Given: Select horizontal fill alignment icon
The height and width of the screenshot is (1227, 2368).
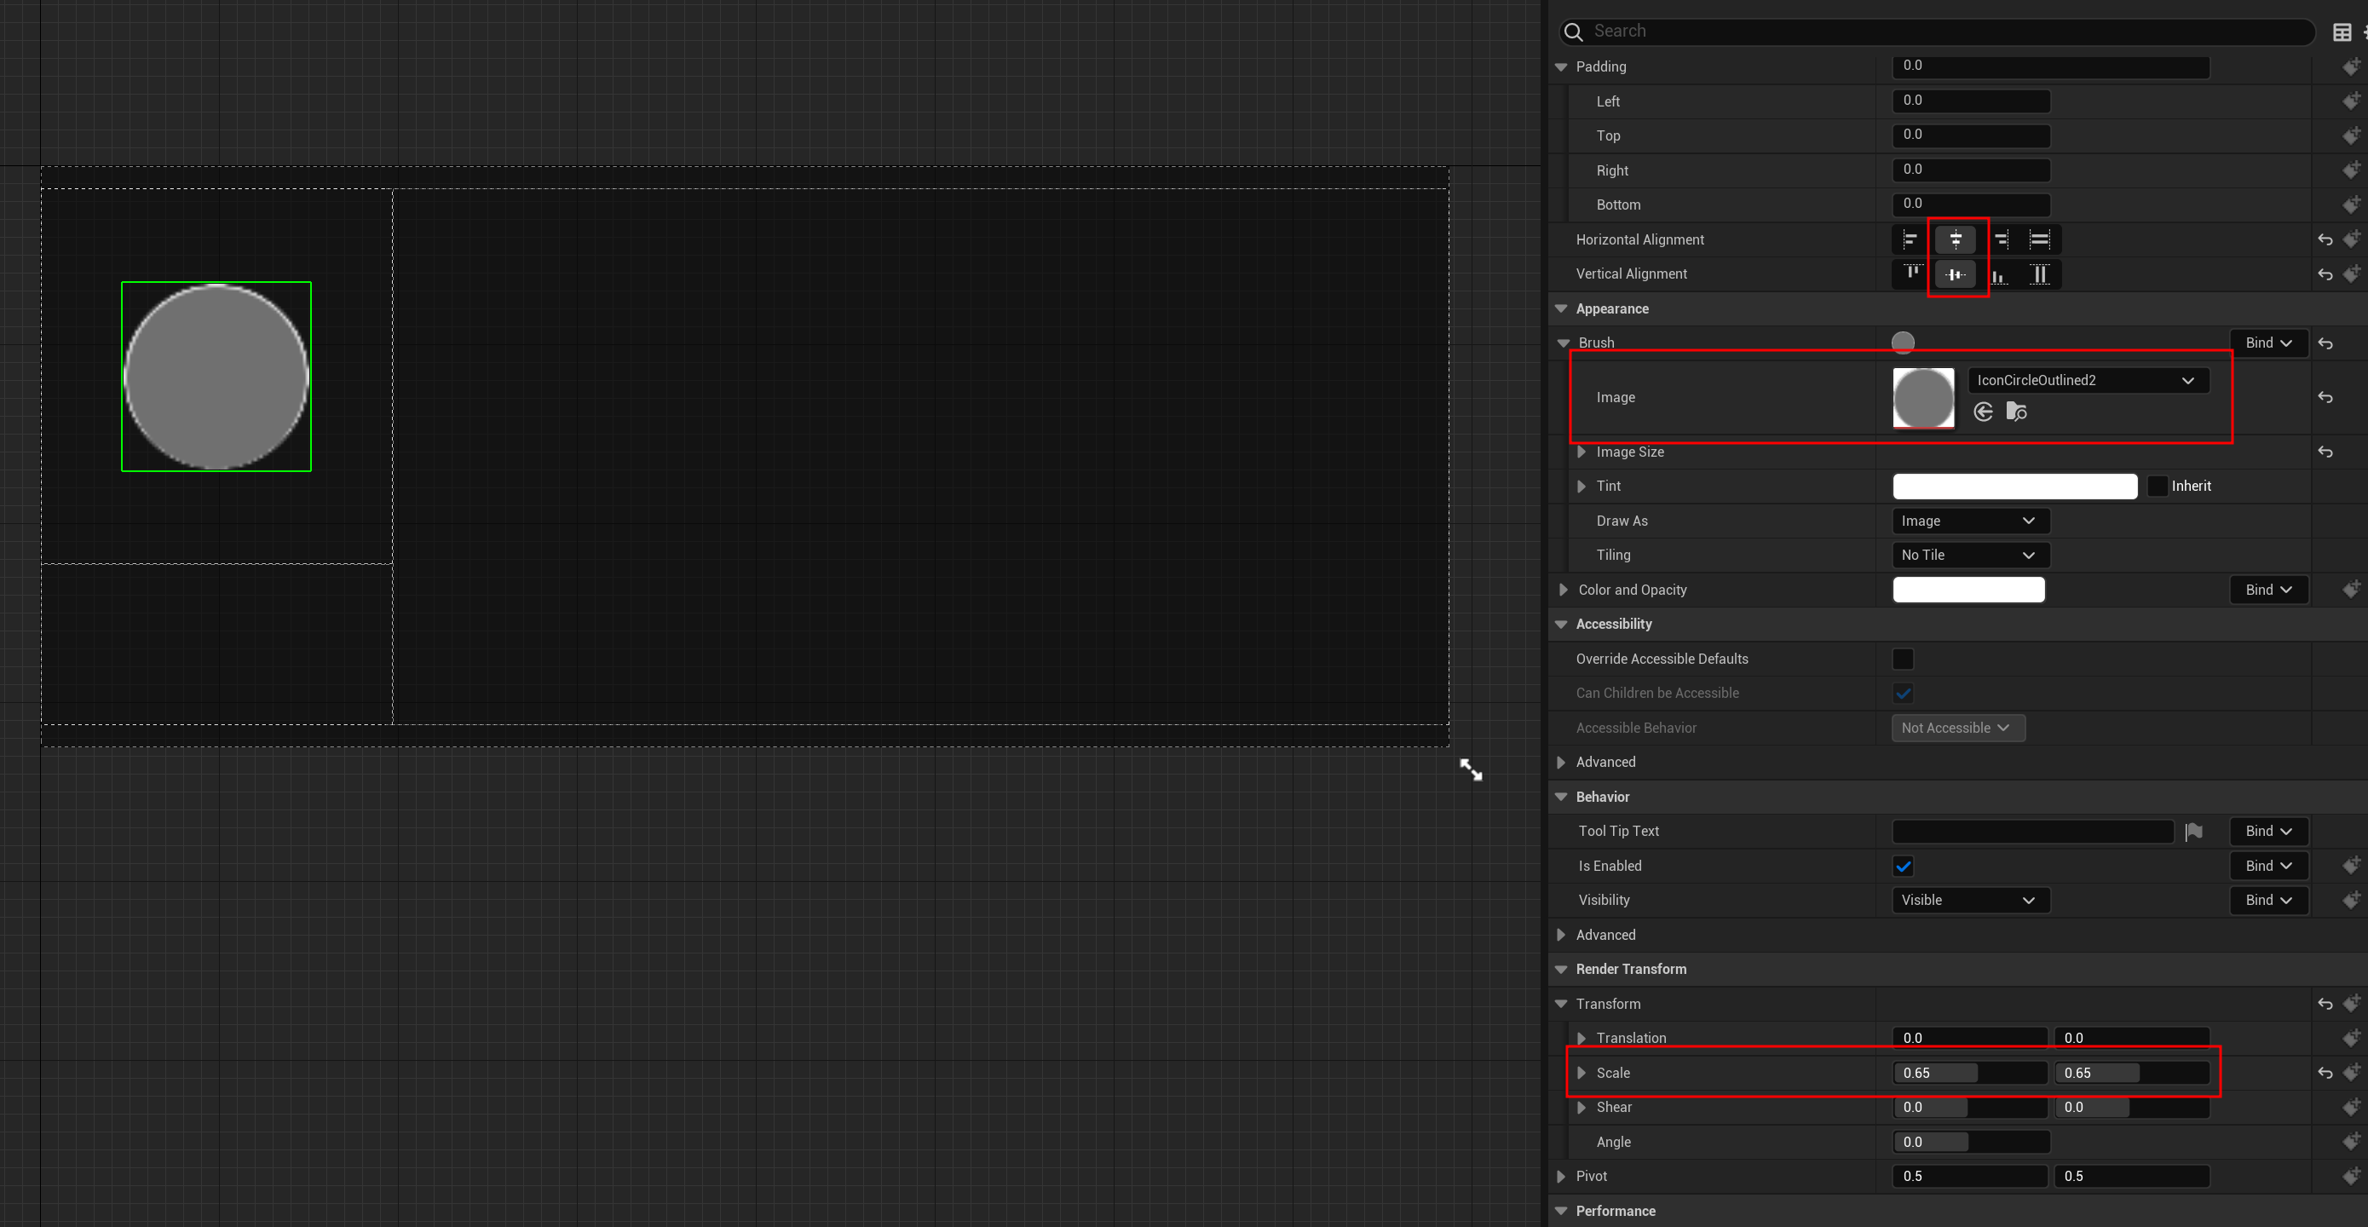Looking at the screenshot, I should pos(2039,240).
